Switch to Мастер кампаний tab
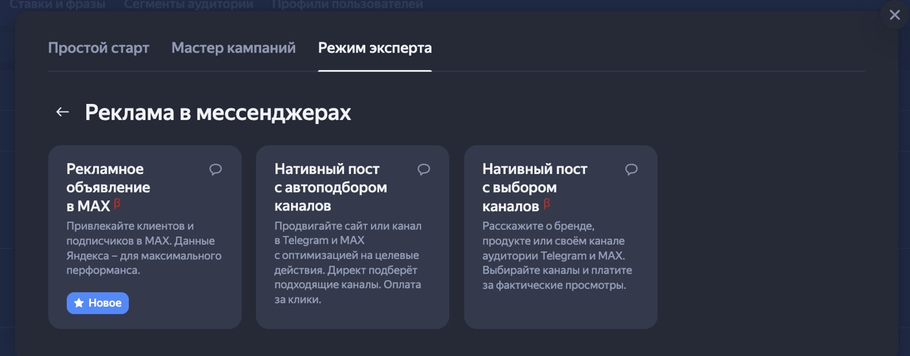The image size is (910, 356). [x=233, y=48]
